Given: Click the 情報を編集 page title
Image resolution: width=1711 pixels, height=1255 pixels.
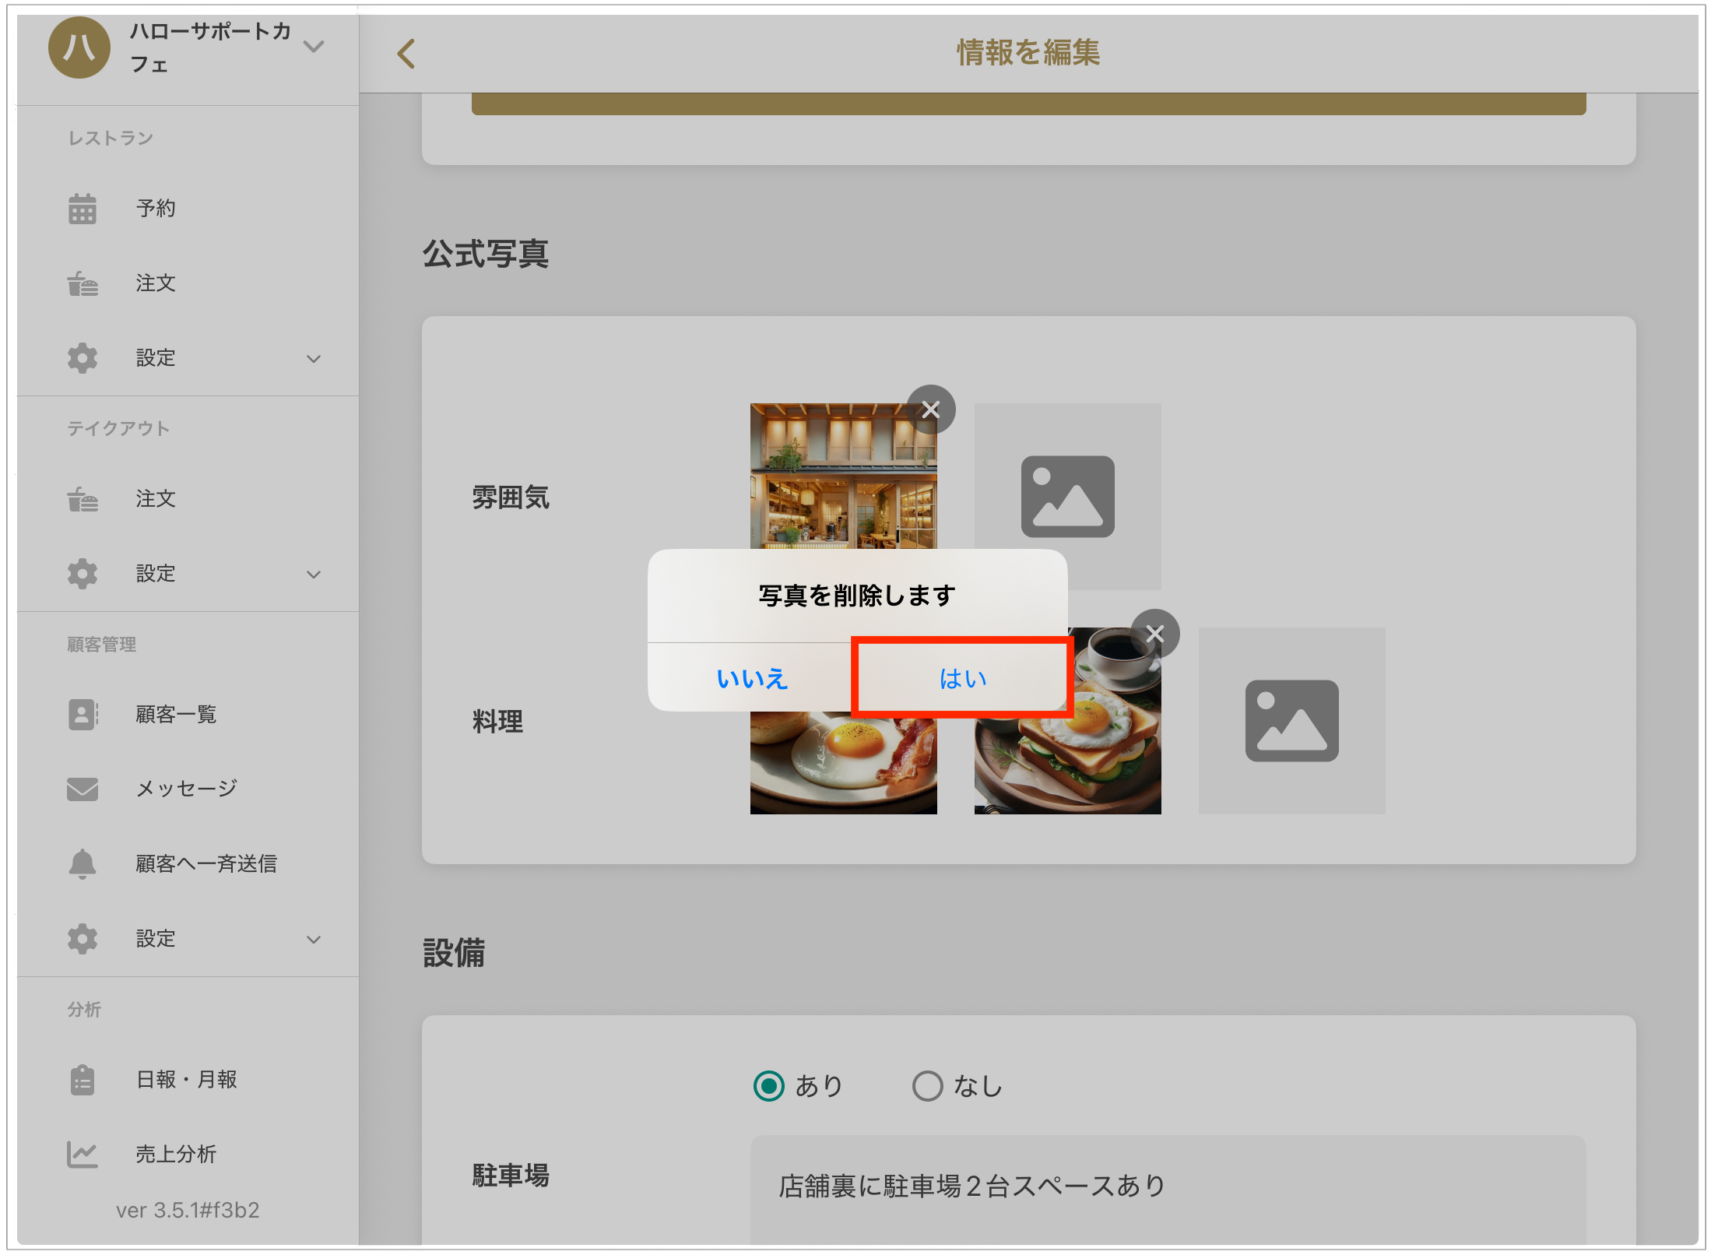Looking at the screenshot, I should 1028,53.
